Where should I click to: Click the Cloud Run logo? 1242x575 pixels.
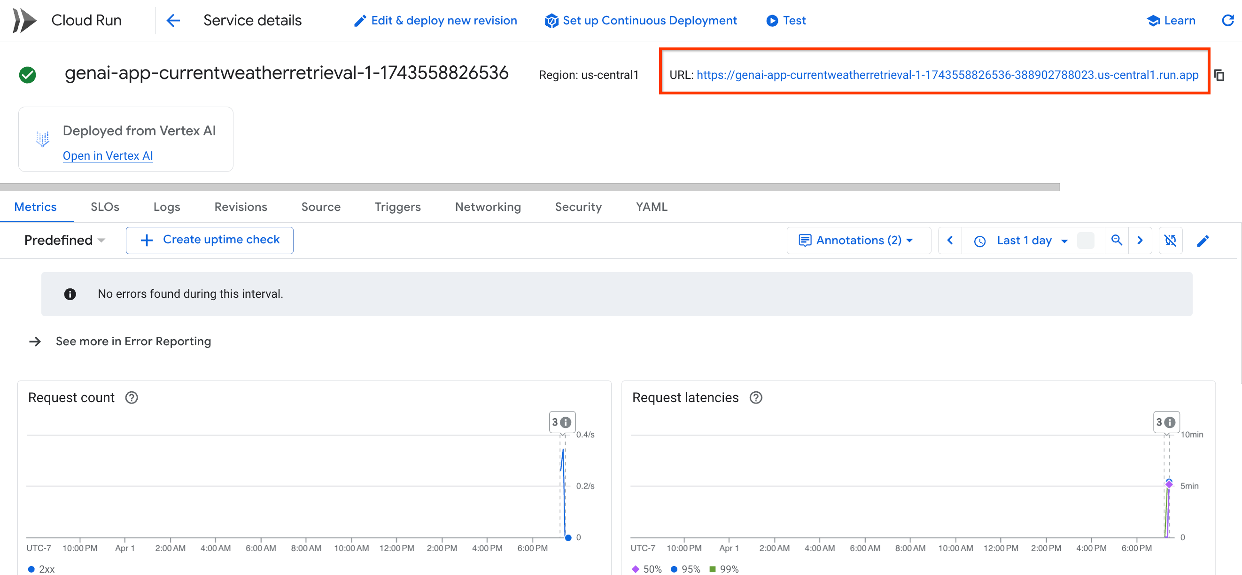point(24,20)
